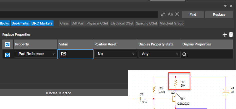Enable the Diff Pair filter
Viewport: 236px width, 109px height.
(78, 23)
